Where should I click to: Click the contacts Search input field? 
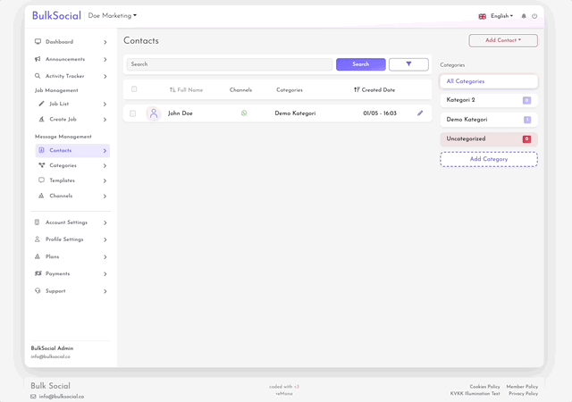(x=230, y=64)
